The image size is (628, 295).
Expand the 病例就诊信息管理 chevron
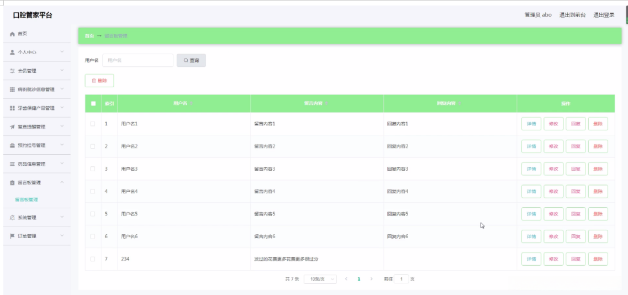(62, 89)
